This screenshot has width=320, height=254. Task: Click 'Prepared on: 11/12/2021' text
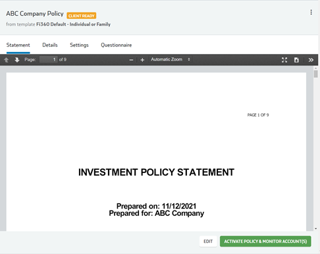156,206
